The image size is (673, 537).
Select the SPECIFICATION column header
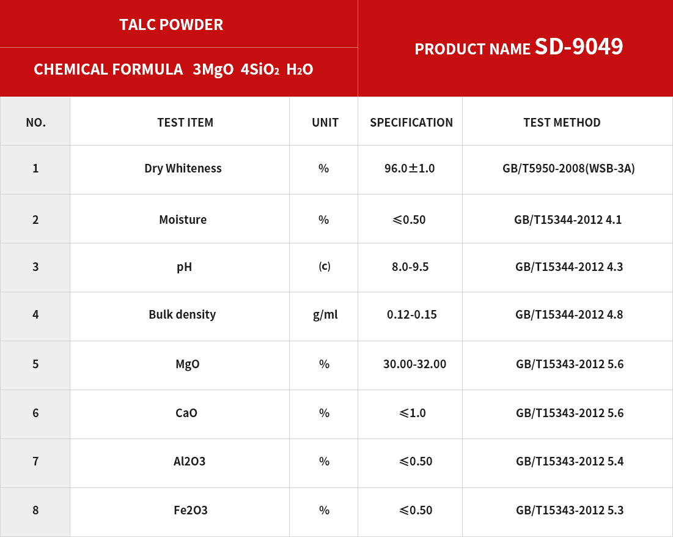coord(411,122)
